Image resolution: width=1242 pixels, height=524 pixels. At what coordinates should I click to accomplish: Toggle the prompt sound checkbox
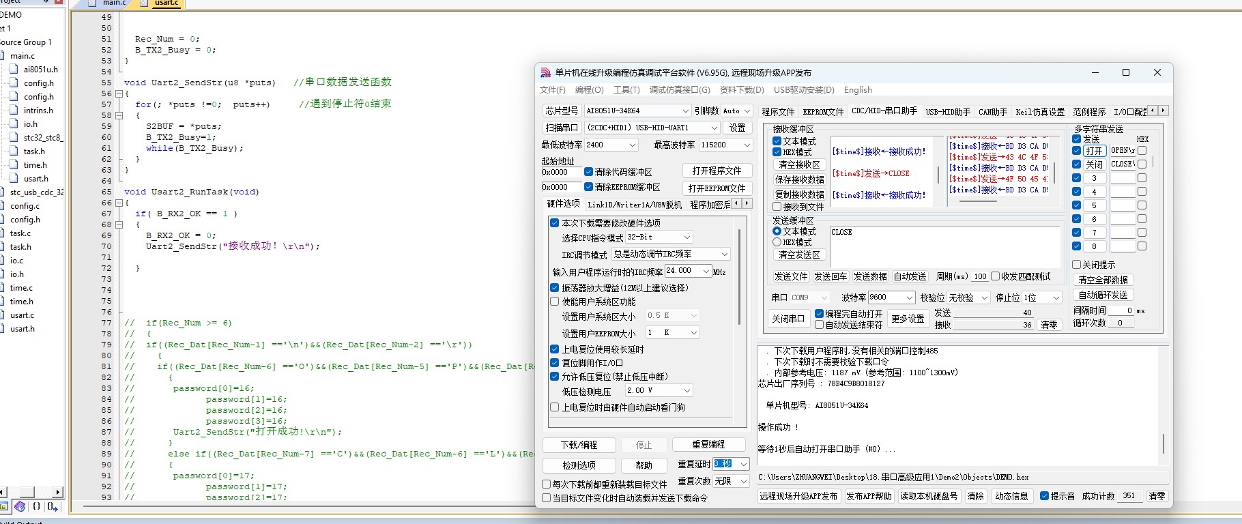click(1044, 496)
